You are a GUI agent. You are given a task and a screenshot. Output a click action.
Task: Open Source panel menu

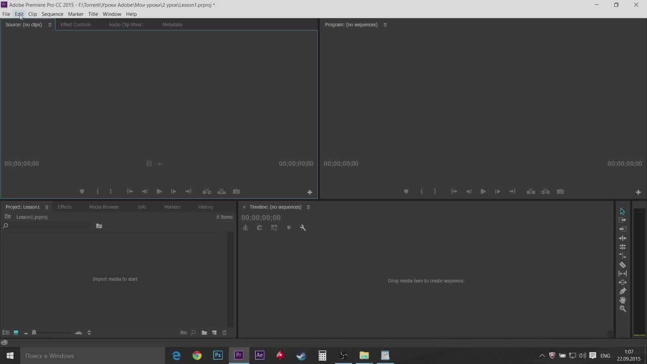[50, 25]
